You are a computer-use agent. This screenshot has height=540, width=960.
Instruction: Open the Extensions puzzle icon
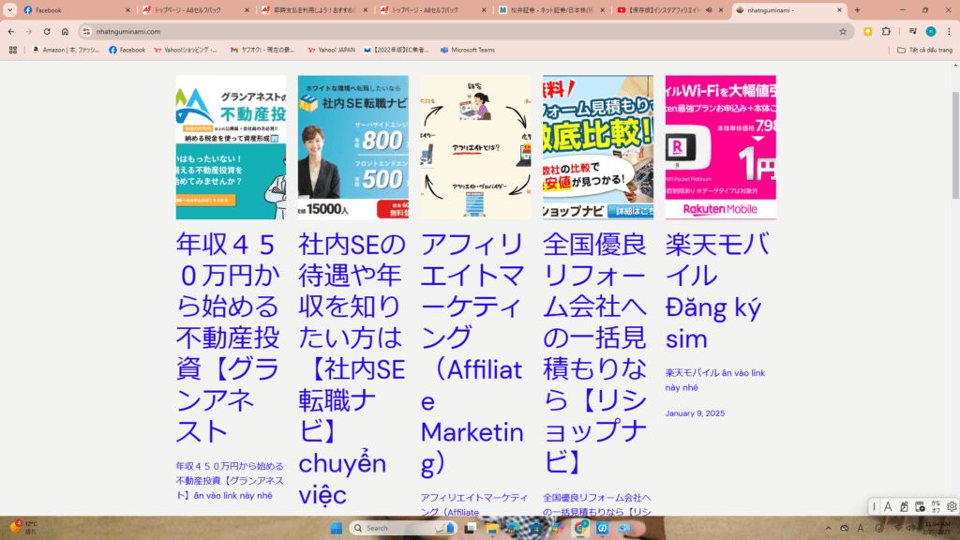coord(886,31)
